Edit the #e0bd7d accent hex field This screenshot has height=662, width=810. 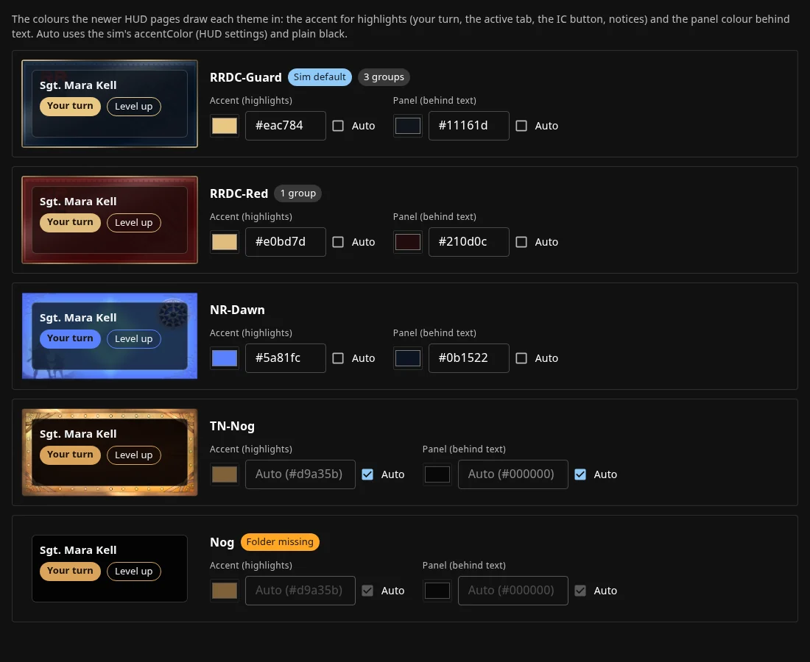(286, 242)
